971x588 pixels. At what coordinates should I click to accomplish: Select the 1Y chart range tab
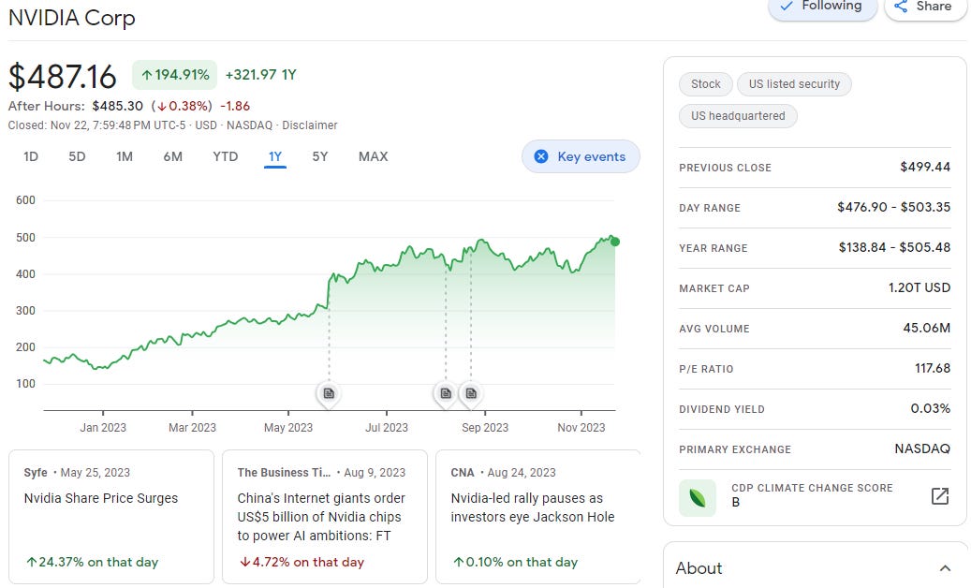point(275,156)
